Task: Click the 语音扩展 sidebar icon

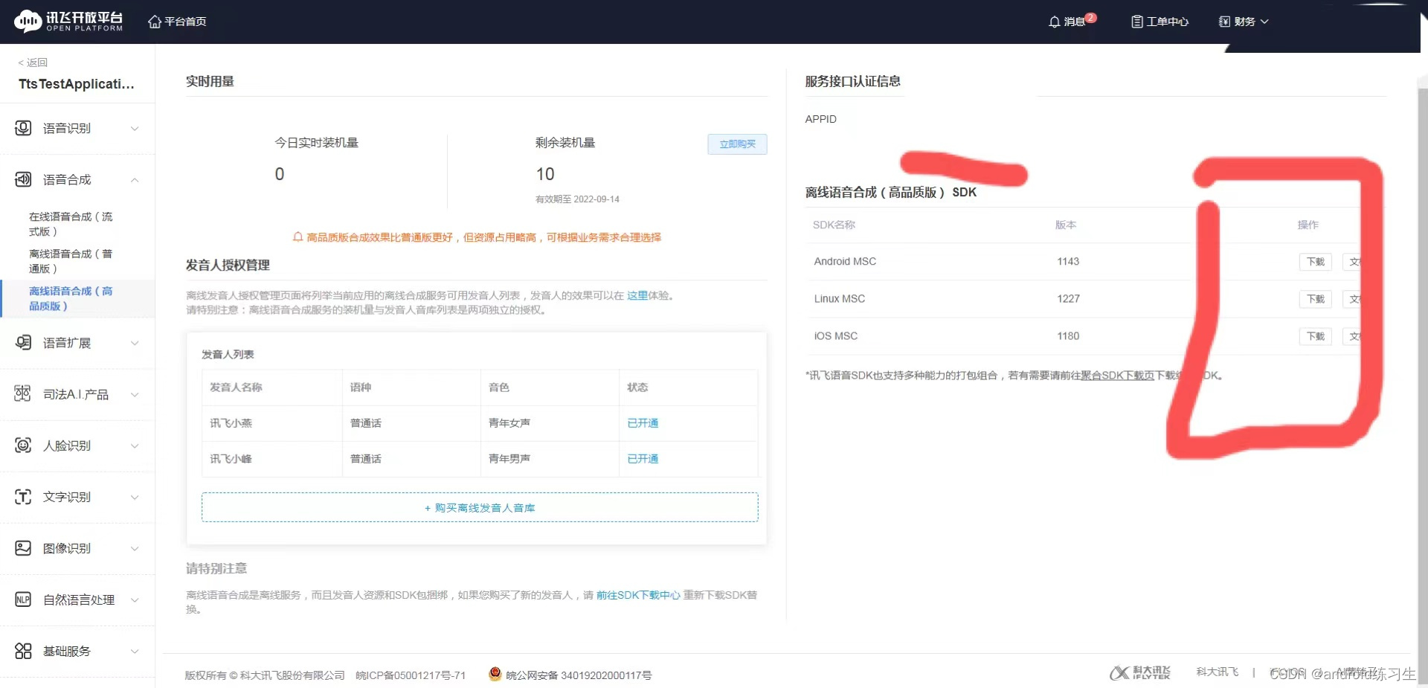Action: pyautogui.click(x=23, y=342)
